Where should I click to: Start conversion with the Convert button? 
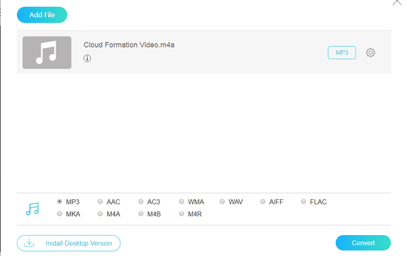click(363, 242)
